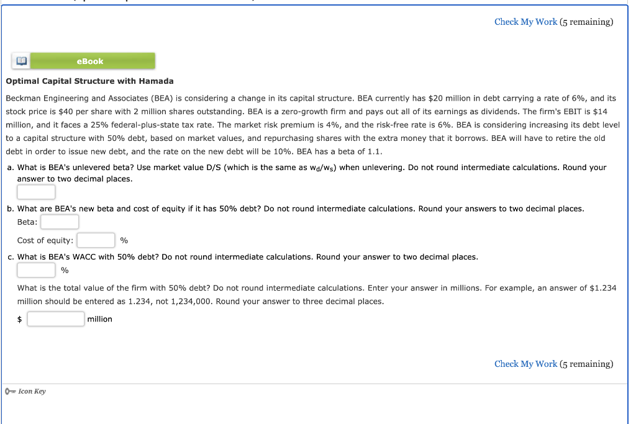Click the Cost of equity answer box
Image resolution: width=636 pixels, height=424 pixels.
pos(96,240)
